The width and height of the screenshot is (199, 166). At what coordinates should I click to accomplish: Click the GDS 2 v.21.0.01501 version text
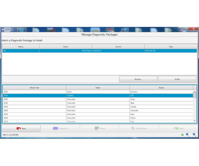(x=11, y=135)
